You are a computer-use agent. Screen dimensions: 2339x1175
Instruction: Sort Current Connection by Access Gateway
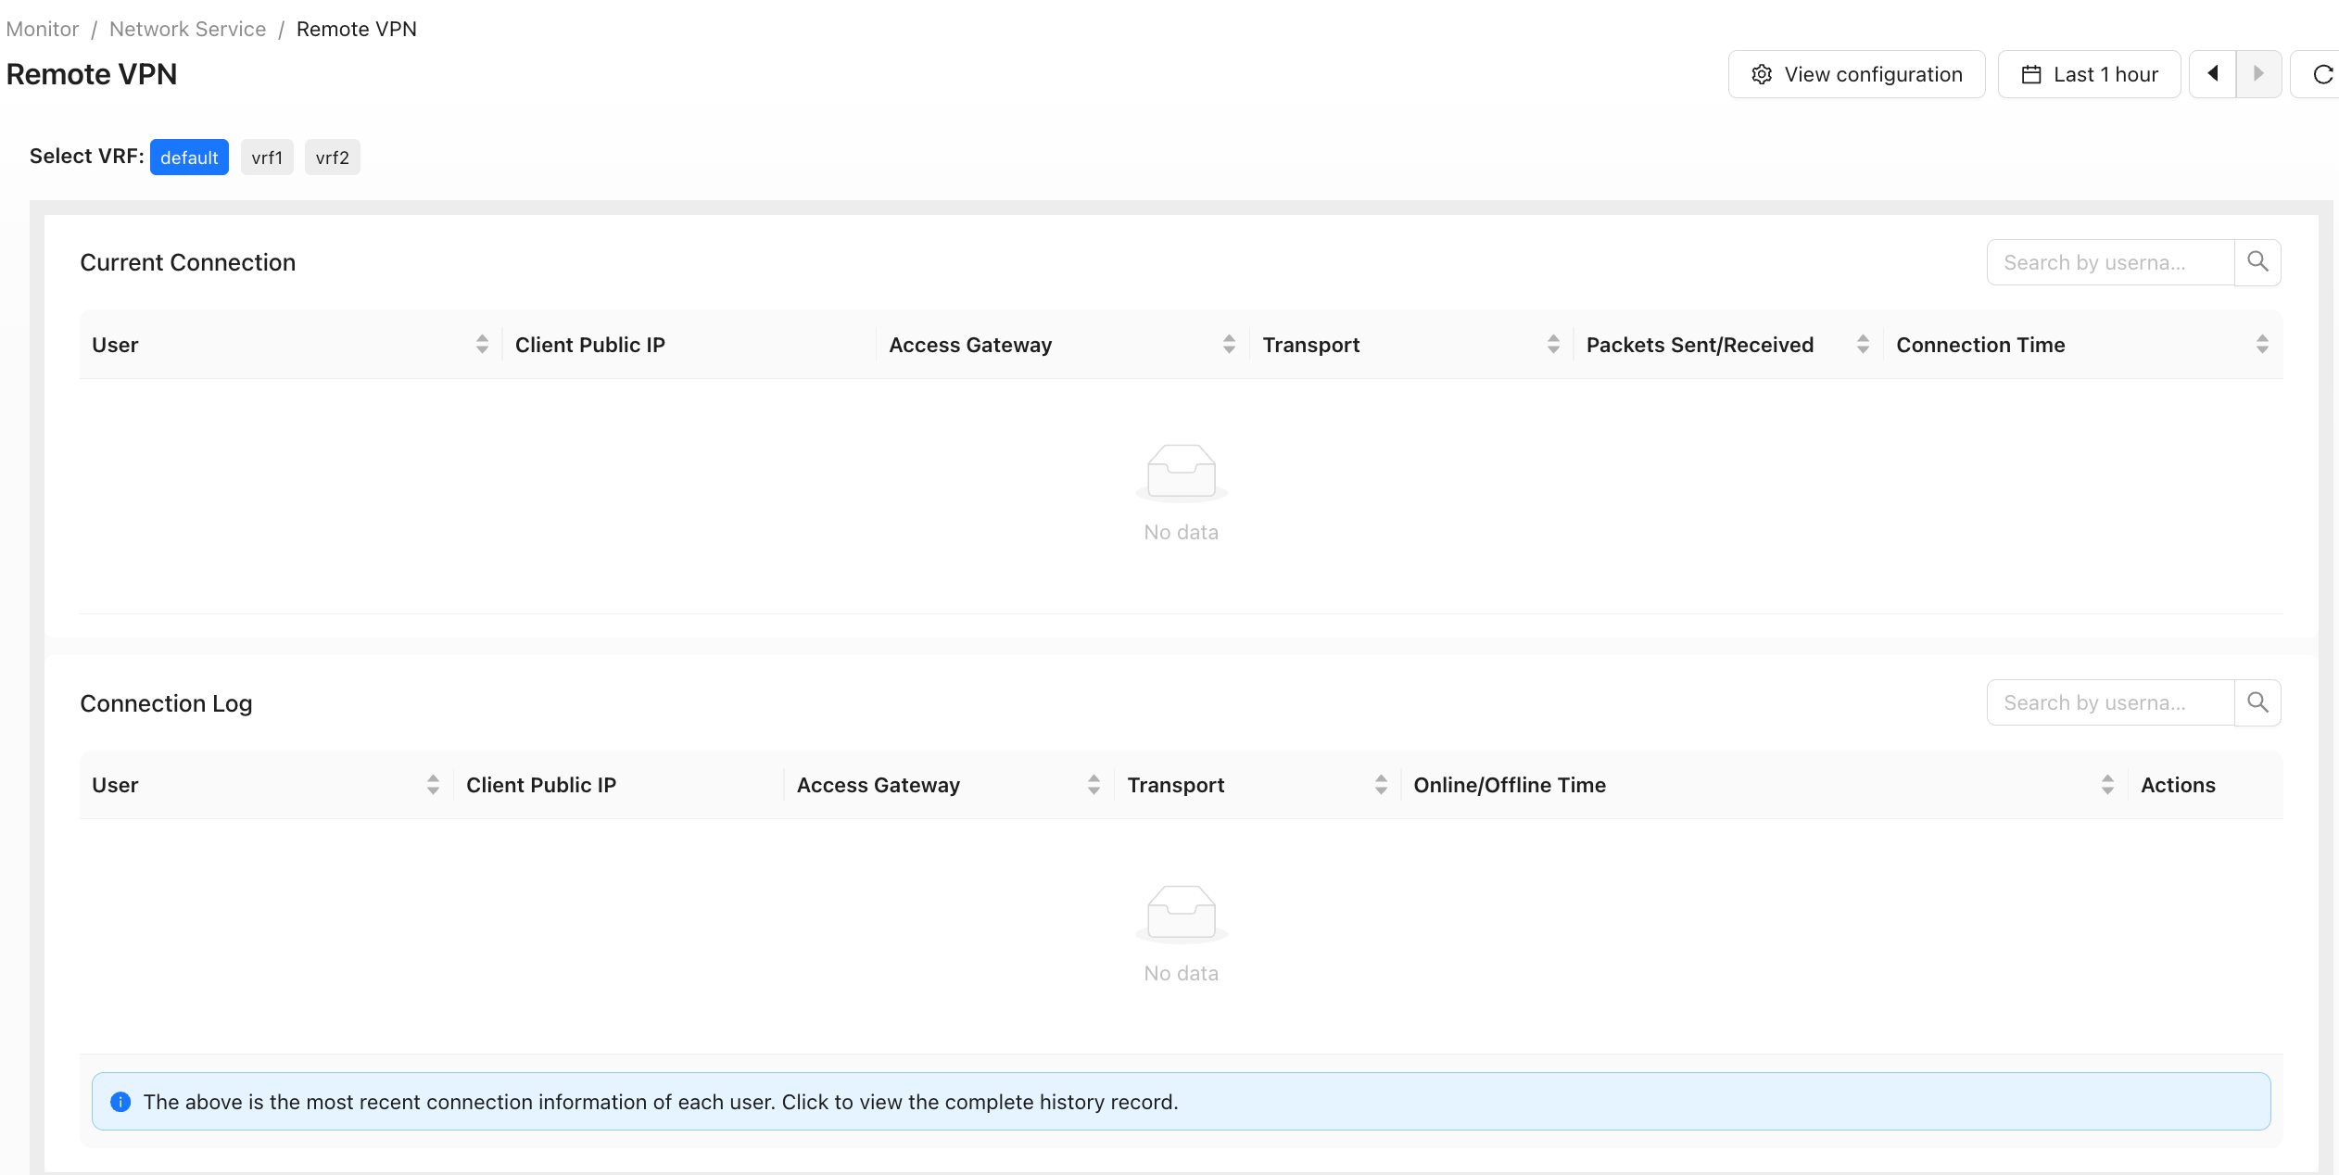pyautogui.click(x=1229, y=345)
